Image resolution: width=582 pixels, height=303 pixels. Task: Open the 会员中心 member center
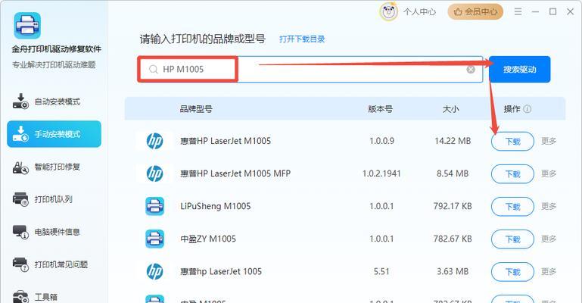click(475, 12)
